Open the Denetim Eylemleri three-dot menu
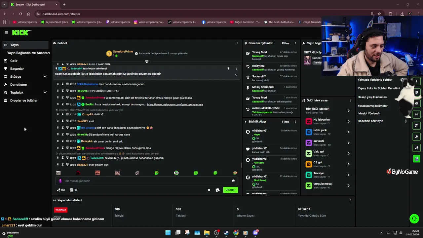Screen dimensions: 423x238 tap(295, 43)
